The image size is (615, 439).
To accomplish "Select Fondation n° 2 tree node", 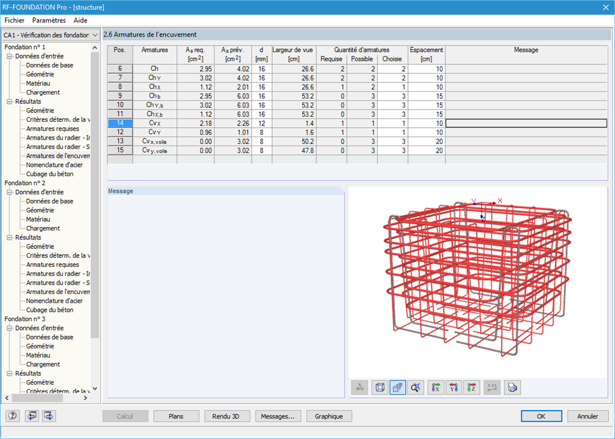I will 25,183.
